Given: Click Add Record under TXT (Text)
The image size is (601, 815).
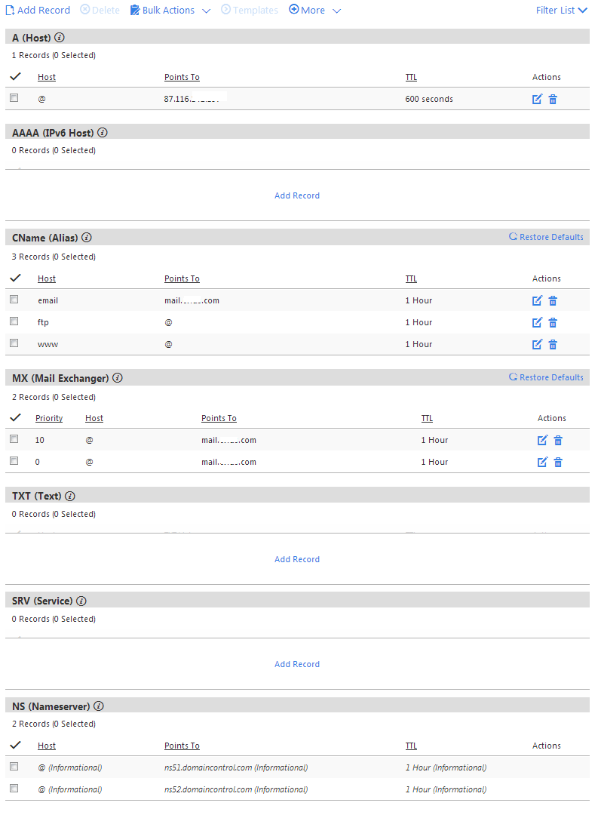Looking at the screenshot, I should [x=297, y=559].
